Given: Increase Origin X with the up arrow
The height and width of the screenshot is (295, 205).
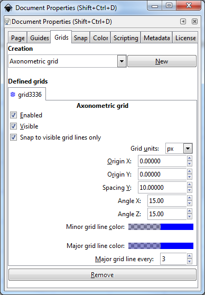Looking at the screenshot, I should 190,158.
